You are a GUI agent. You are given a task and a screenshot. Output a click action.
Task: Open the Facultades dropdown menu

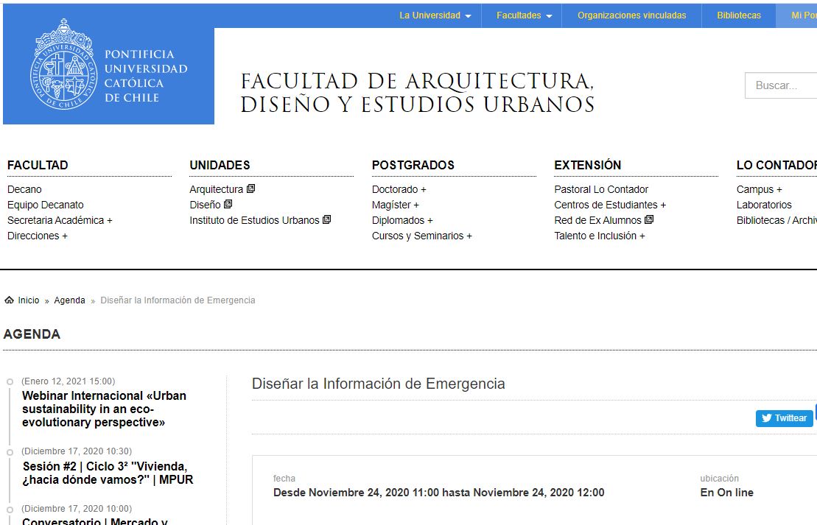click(525, 15)
